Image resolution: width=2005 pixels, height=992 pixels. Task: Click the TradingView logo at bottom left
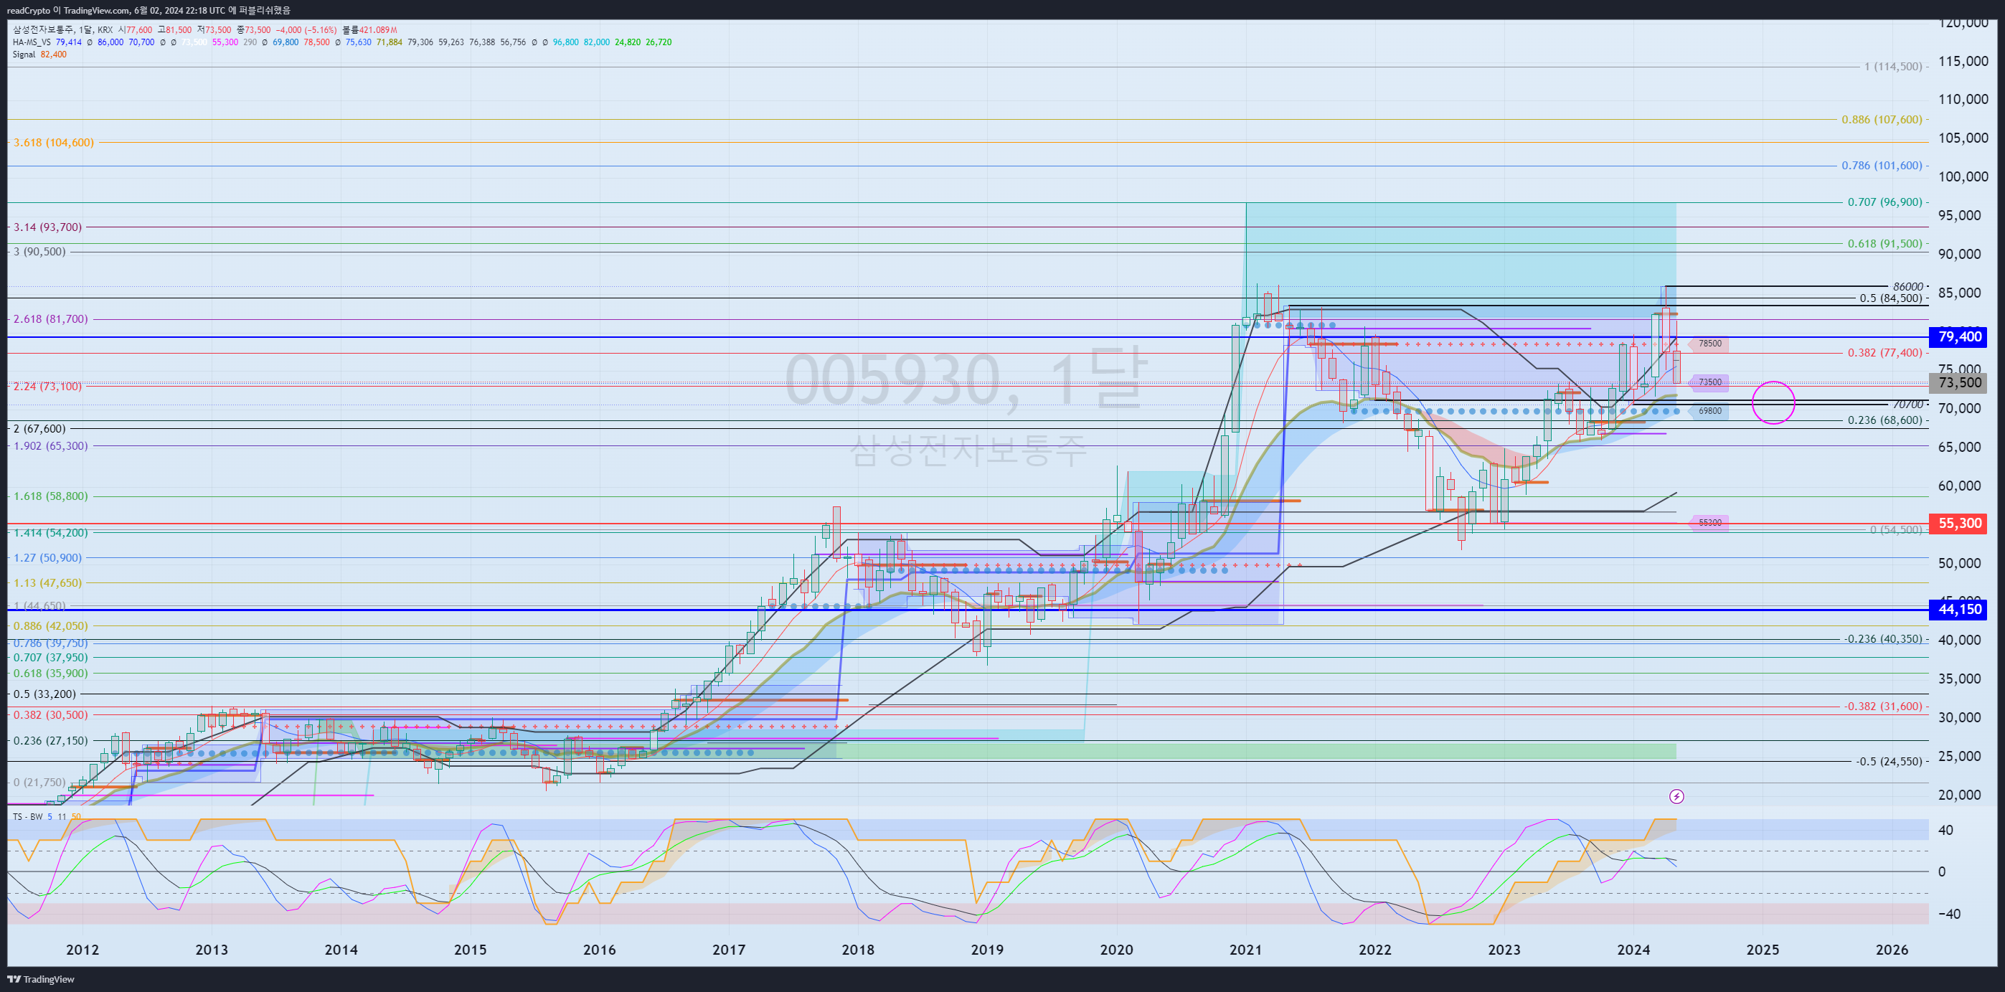pos(40,979)
